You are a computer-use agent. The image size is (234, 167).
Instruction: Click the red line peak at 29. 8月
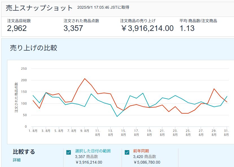(x=214, y=89)
